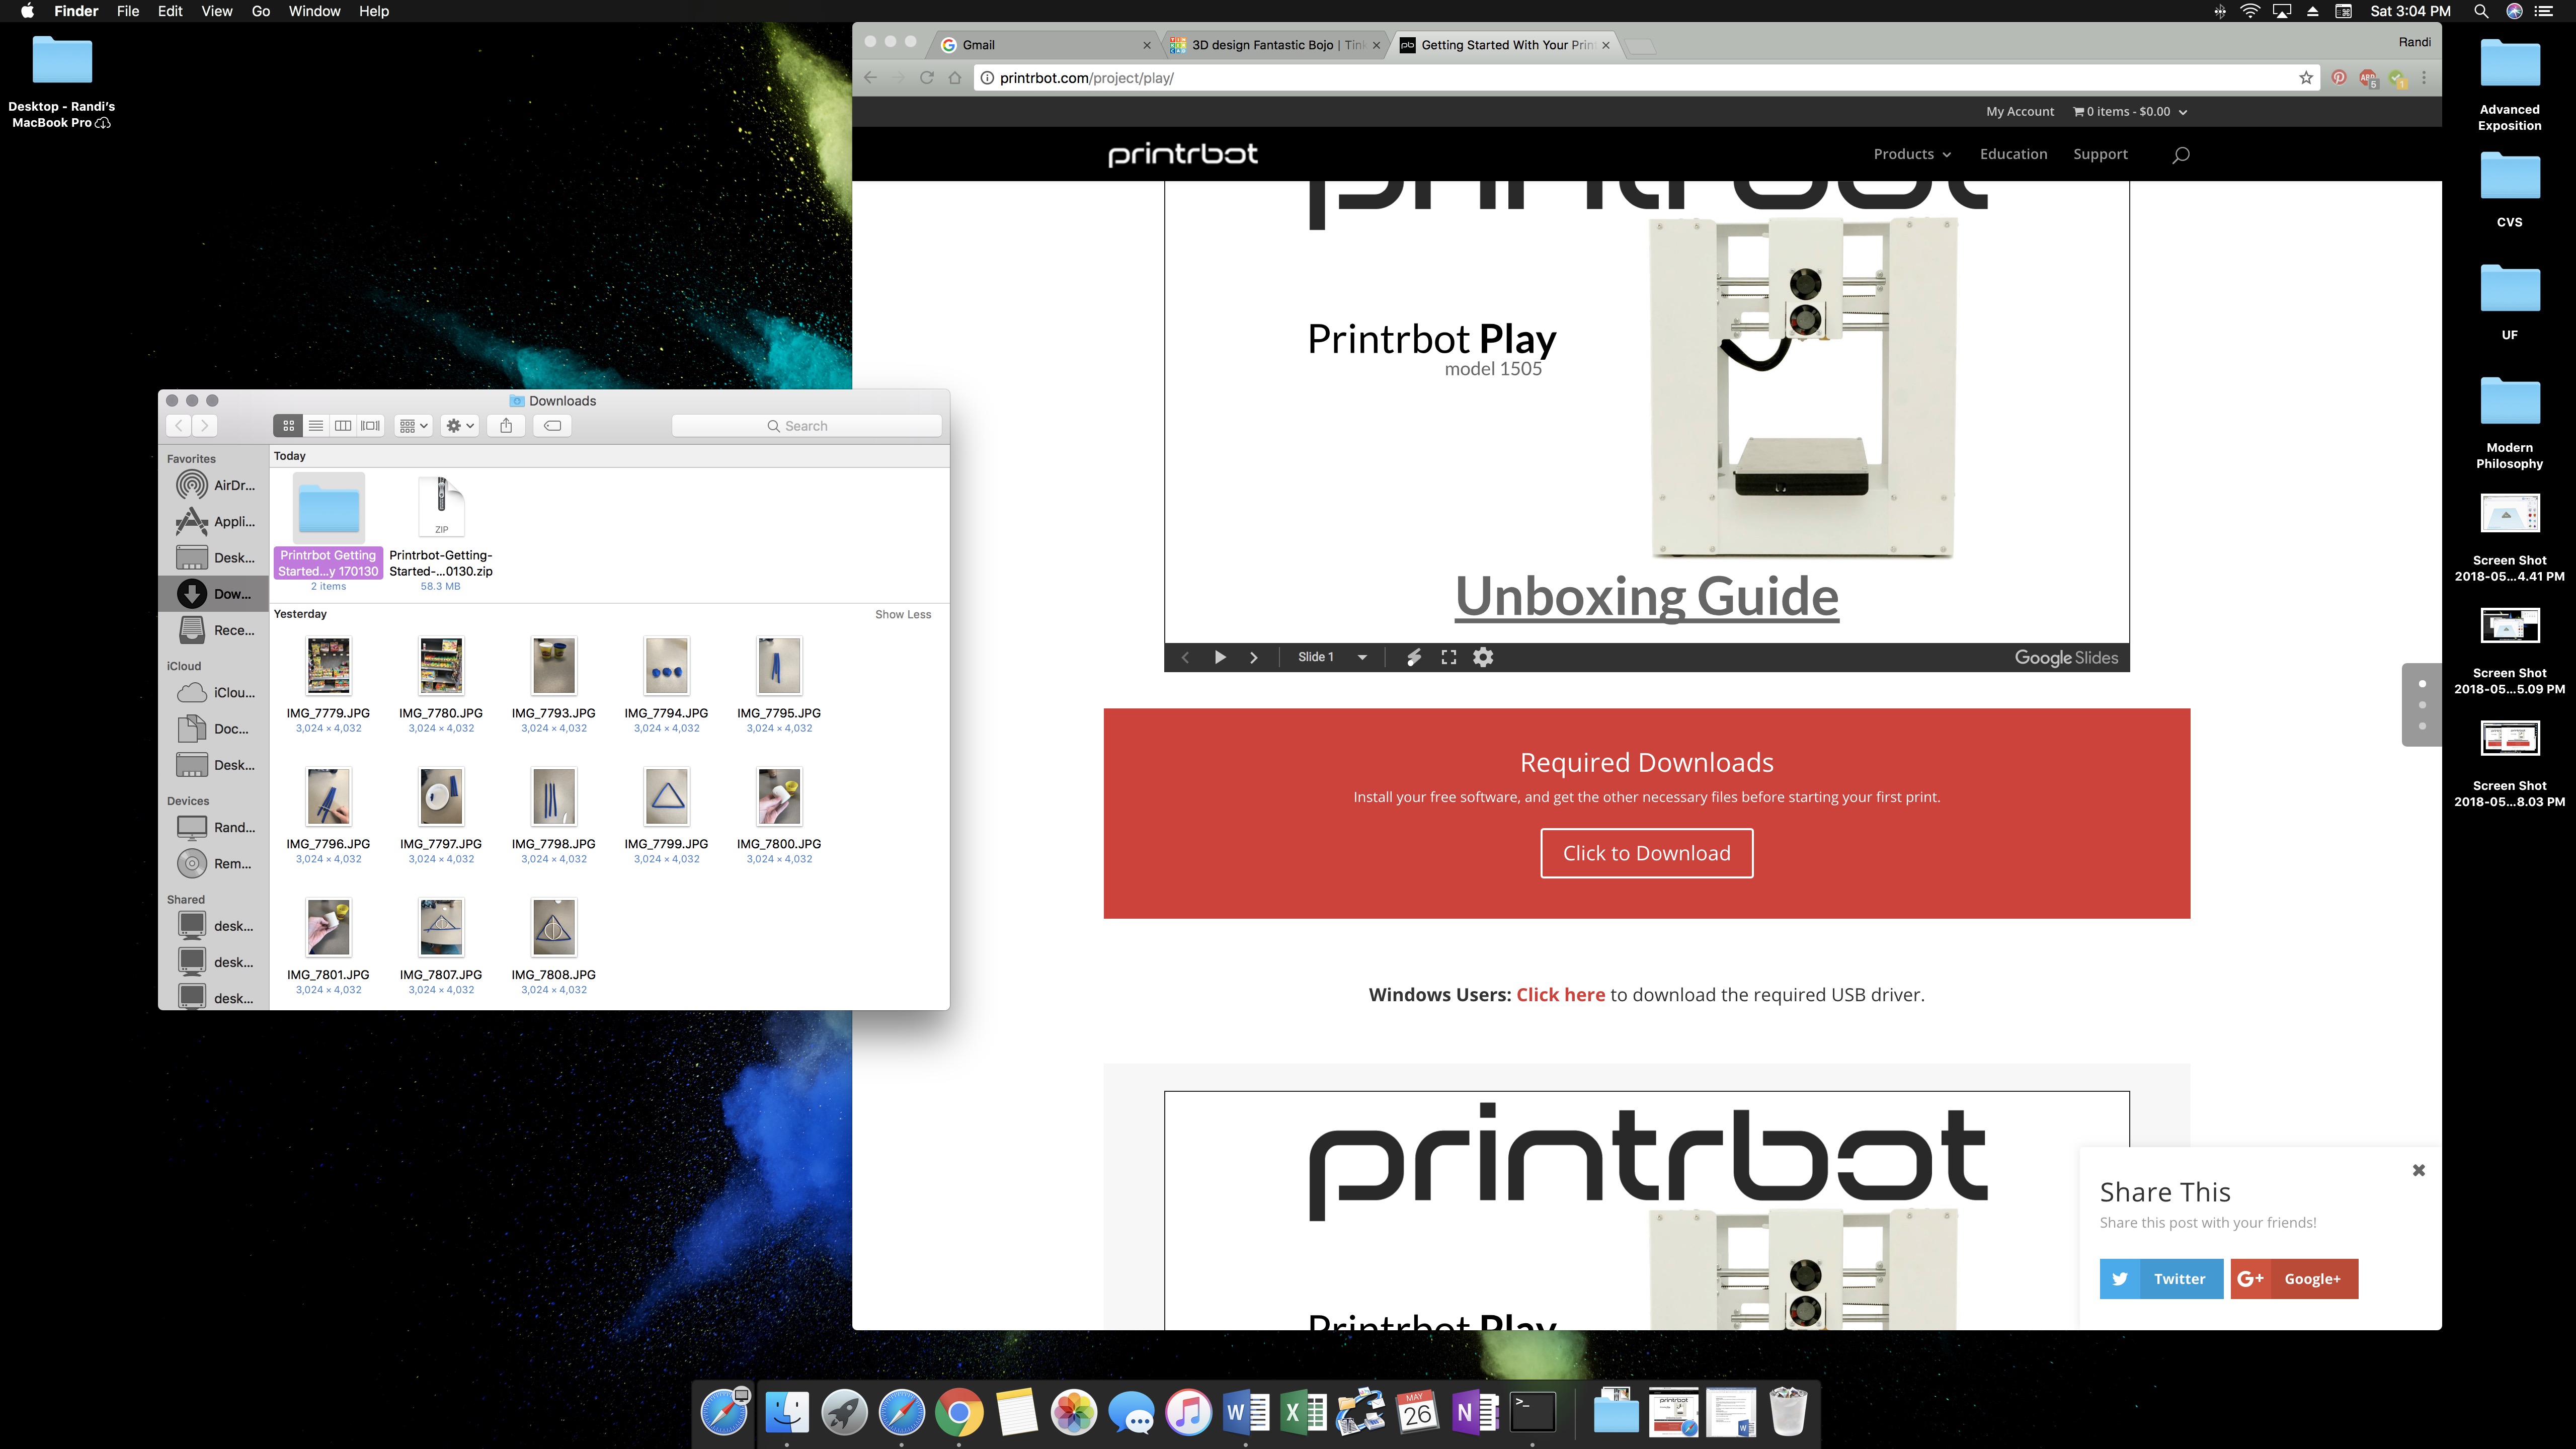
Task: Select IMG_7799.JPG thumbnail
Action: [667, 796]
